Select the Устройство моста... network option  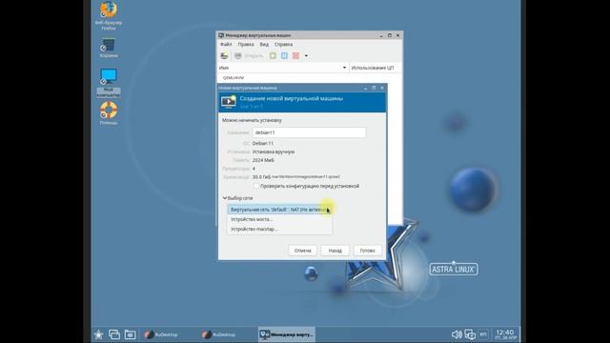(279, 219)
